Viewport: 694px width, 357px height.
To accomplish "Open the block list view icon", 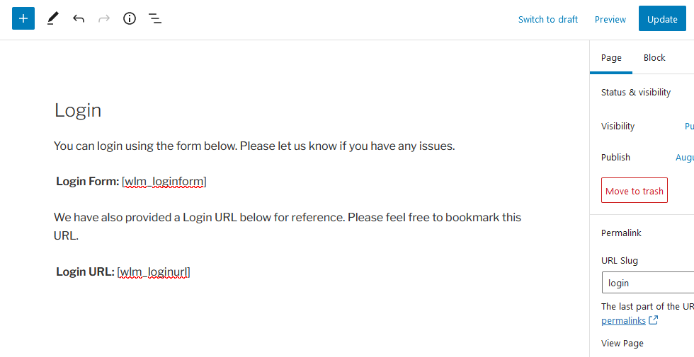I will [x=155, y=18].
